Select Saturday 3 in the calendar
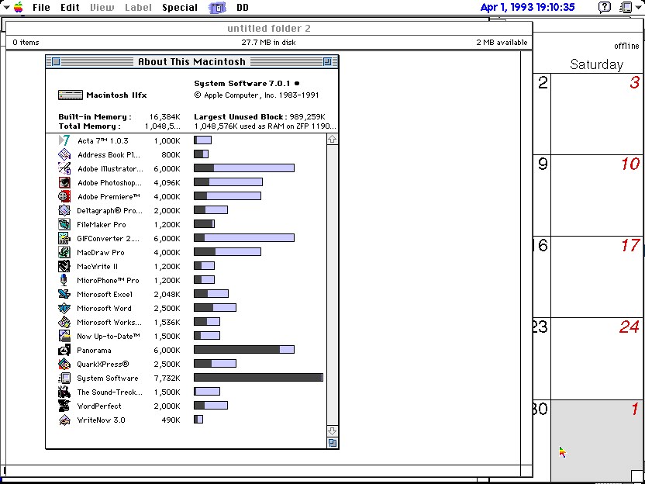Viewport: 645px width, 484px height. 597,114
